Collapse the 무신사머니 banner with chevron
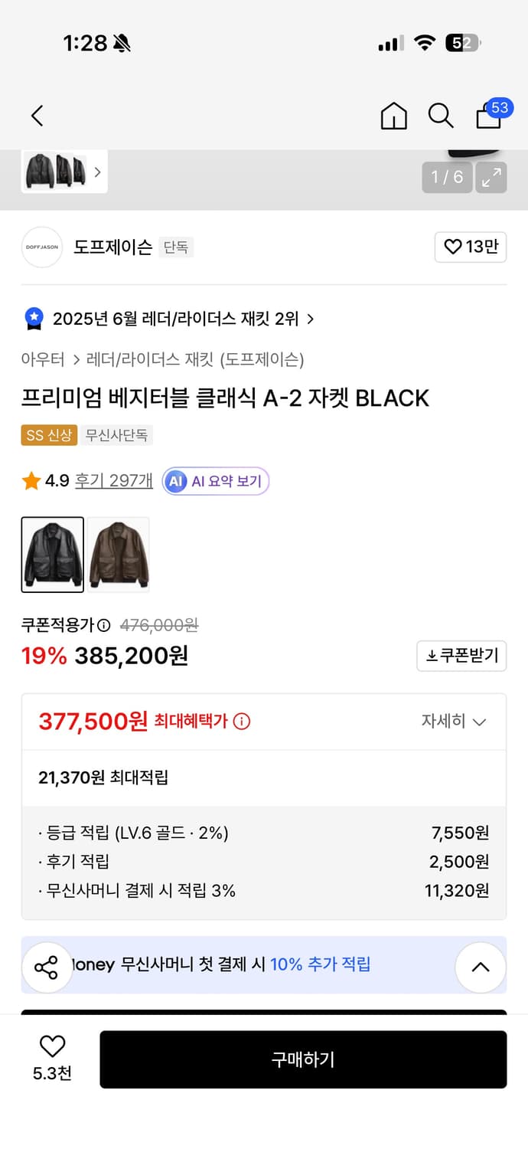Screen dimensions: 528x1149 [x=481, y=967]
